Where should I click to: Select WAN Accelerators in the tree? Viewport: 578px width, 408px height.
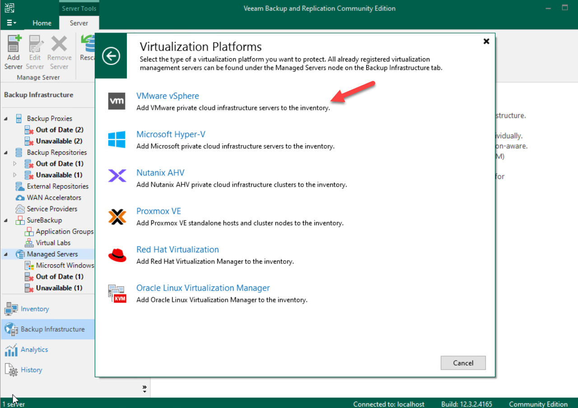54,197
